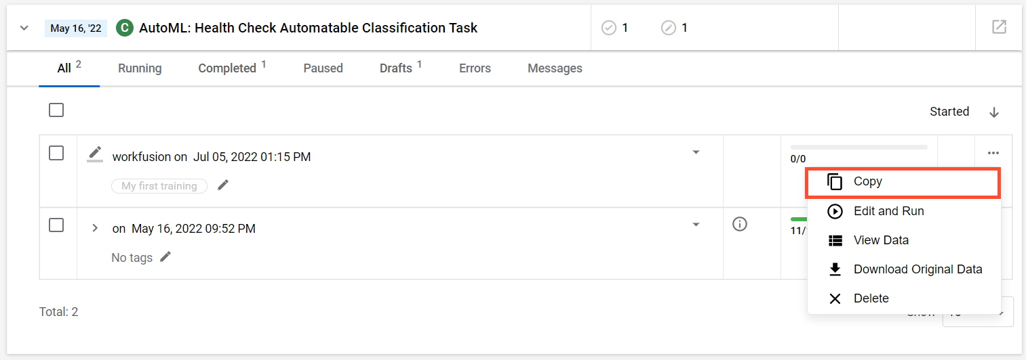The width and height of the screenshot is (1026, 360).
Task: Click the Started sort arrow
Action: [x=994, y=112]
